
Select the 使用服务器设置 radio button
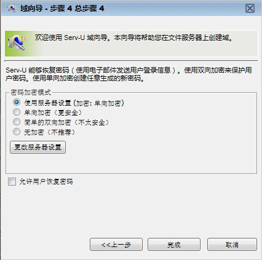click(x=17, y=102)
